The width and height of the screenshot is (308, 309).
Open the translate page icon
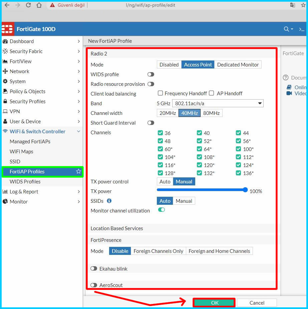click(x=293, y=5)
